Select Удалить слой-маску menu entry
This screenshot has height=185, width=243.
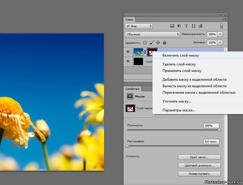[179, 64]
